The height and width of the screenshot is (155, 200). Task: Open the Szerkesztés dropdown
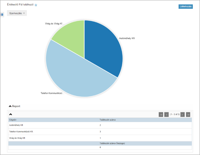point(17,13)
